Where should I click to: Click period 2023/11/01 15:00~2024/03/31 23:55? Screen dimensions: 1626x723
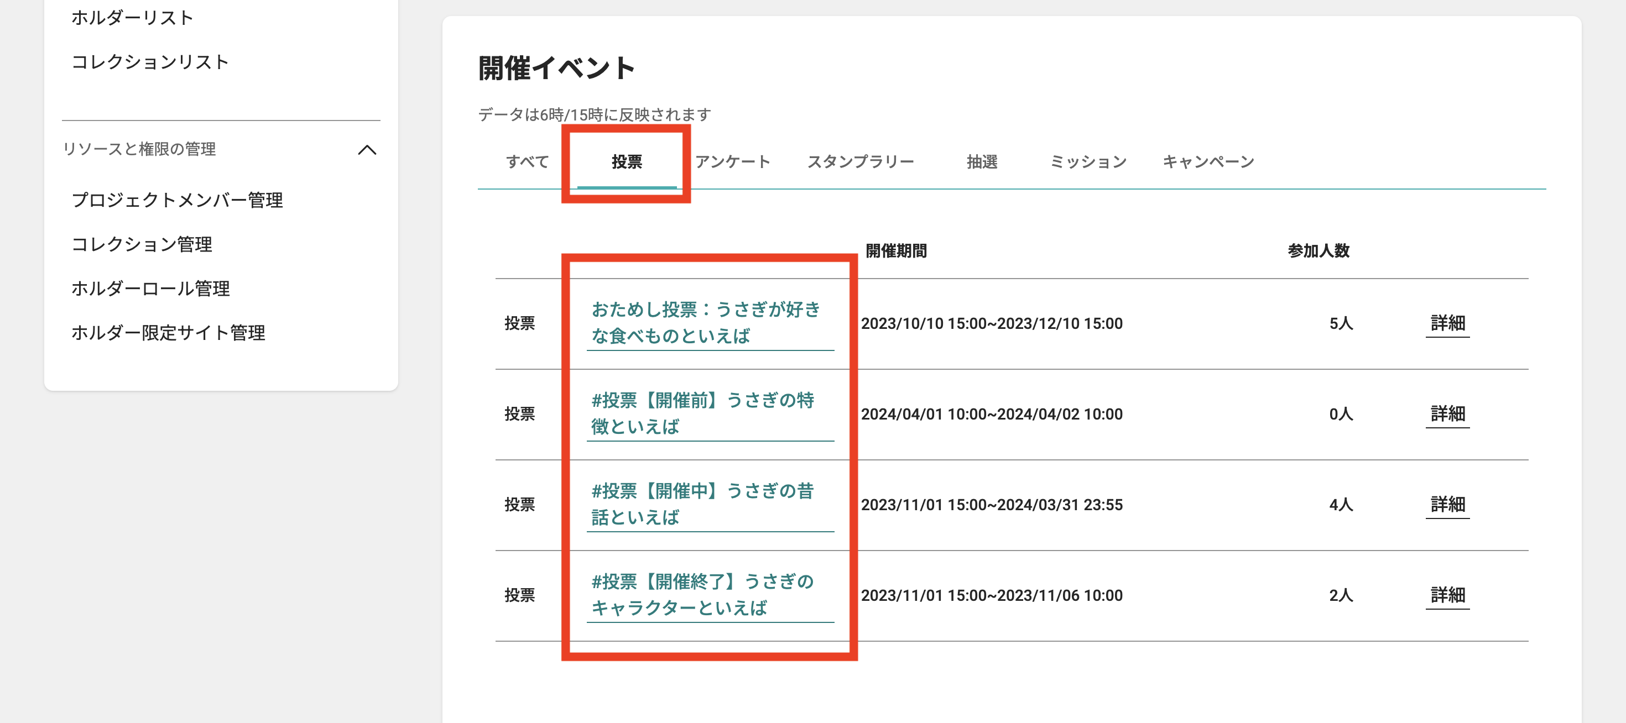pos(991,505)
